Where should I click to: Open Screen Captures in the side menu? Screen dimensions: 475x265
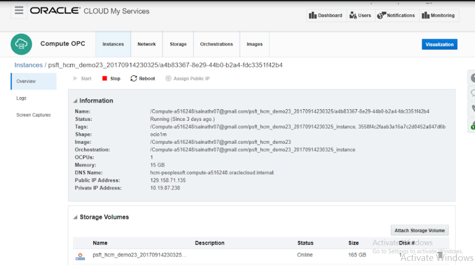pyautogui.click(x=33, y=115)
